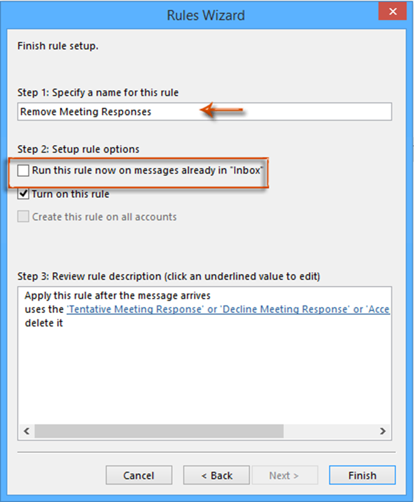Click the 'Remove Meeting Responses' rule name field
This screenshot has height=502, width=414.
pos(204,111)
